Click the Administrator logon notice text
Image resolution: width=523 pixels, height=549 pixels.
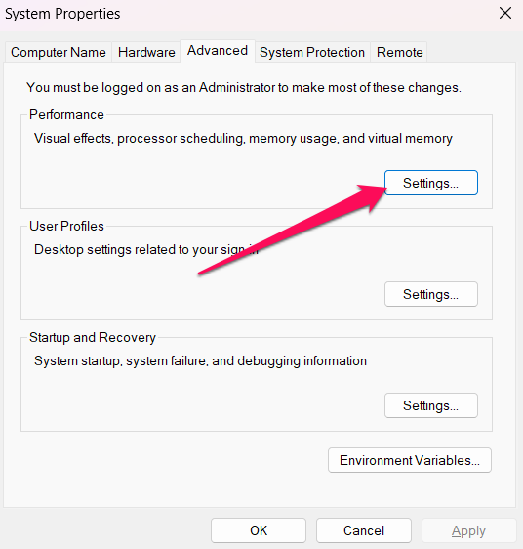[244, 88]
